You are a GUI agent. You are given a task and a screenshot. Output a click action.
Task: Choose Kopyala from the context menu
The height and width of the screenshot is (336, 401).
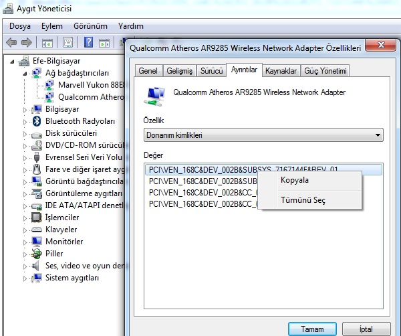pos(309,180)
